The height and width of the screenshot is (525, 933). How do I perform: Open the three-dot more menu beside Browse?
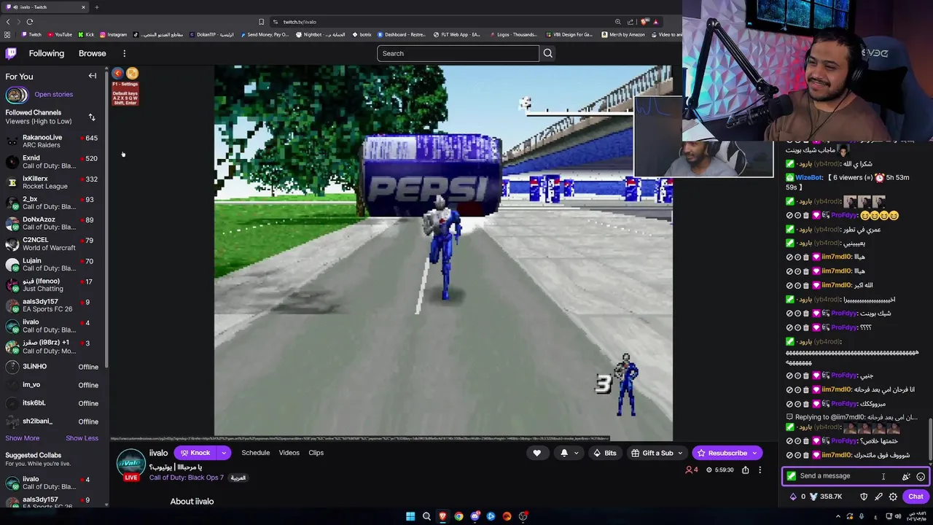(x=125, y=53)
